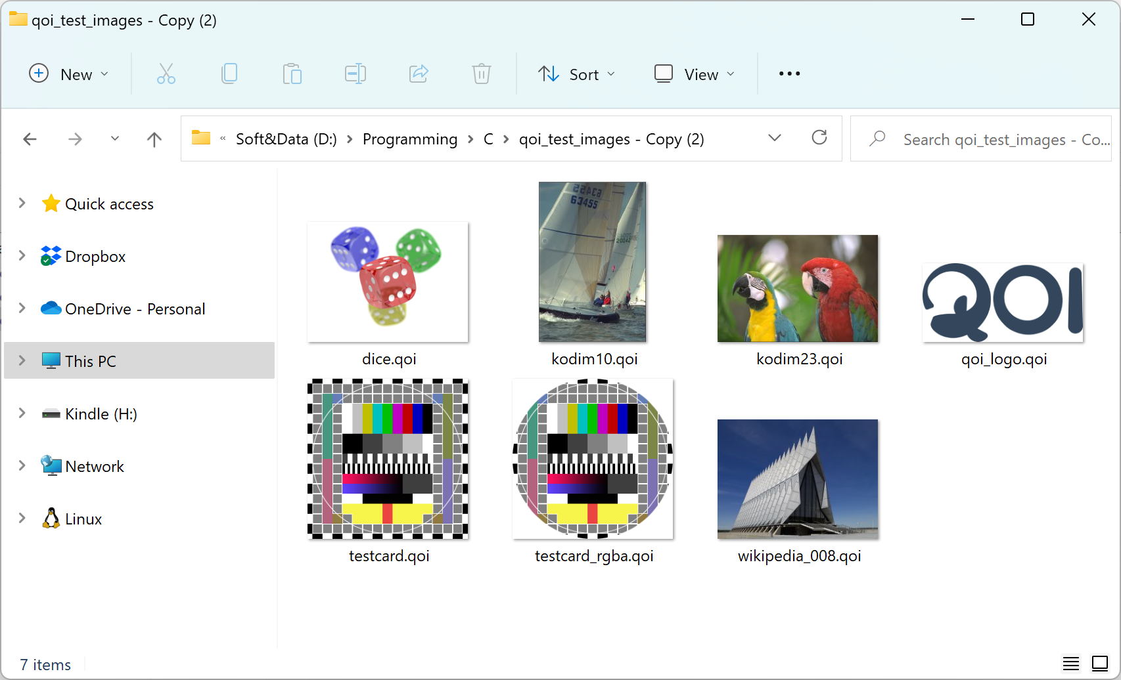Go up one folder level arrow

pos(154,139)
